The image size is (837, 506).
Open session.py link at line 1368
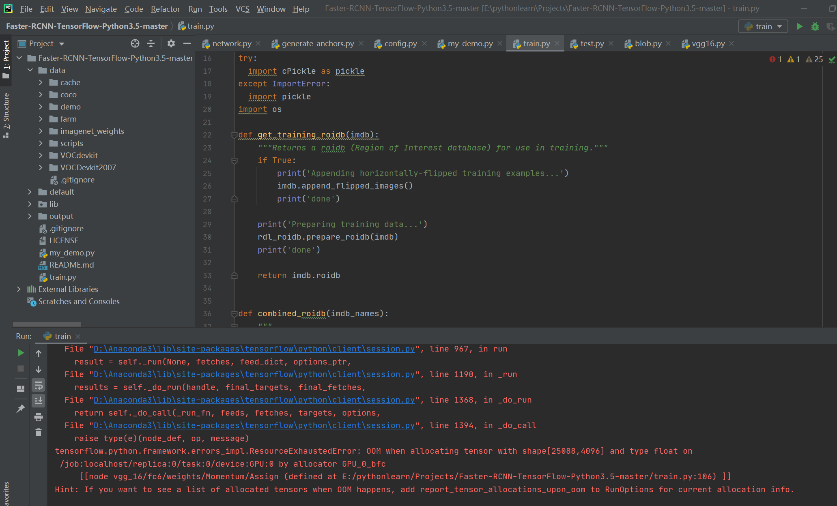tap(254, 400)
